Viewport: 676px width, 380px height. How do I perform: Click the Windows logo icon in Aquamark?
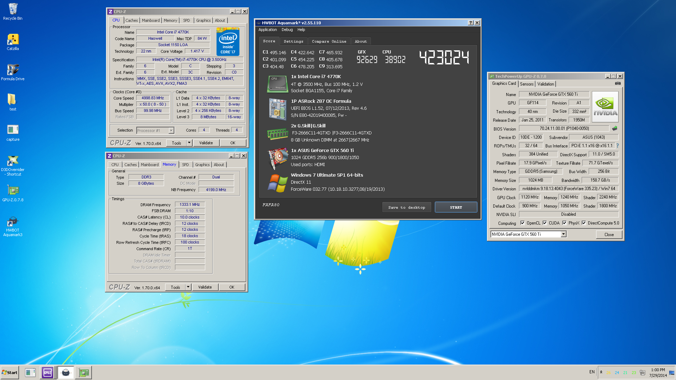coord(278,183)
